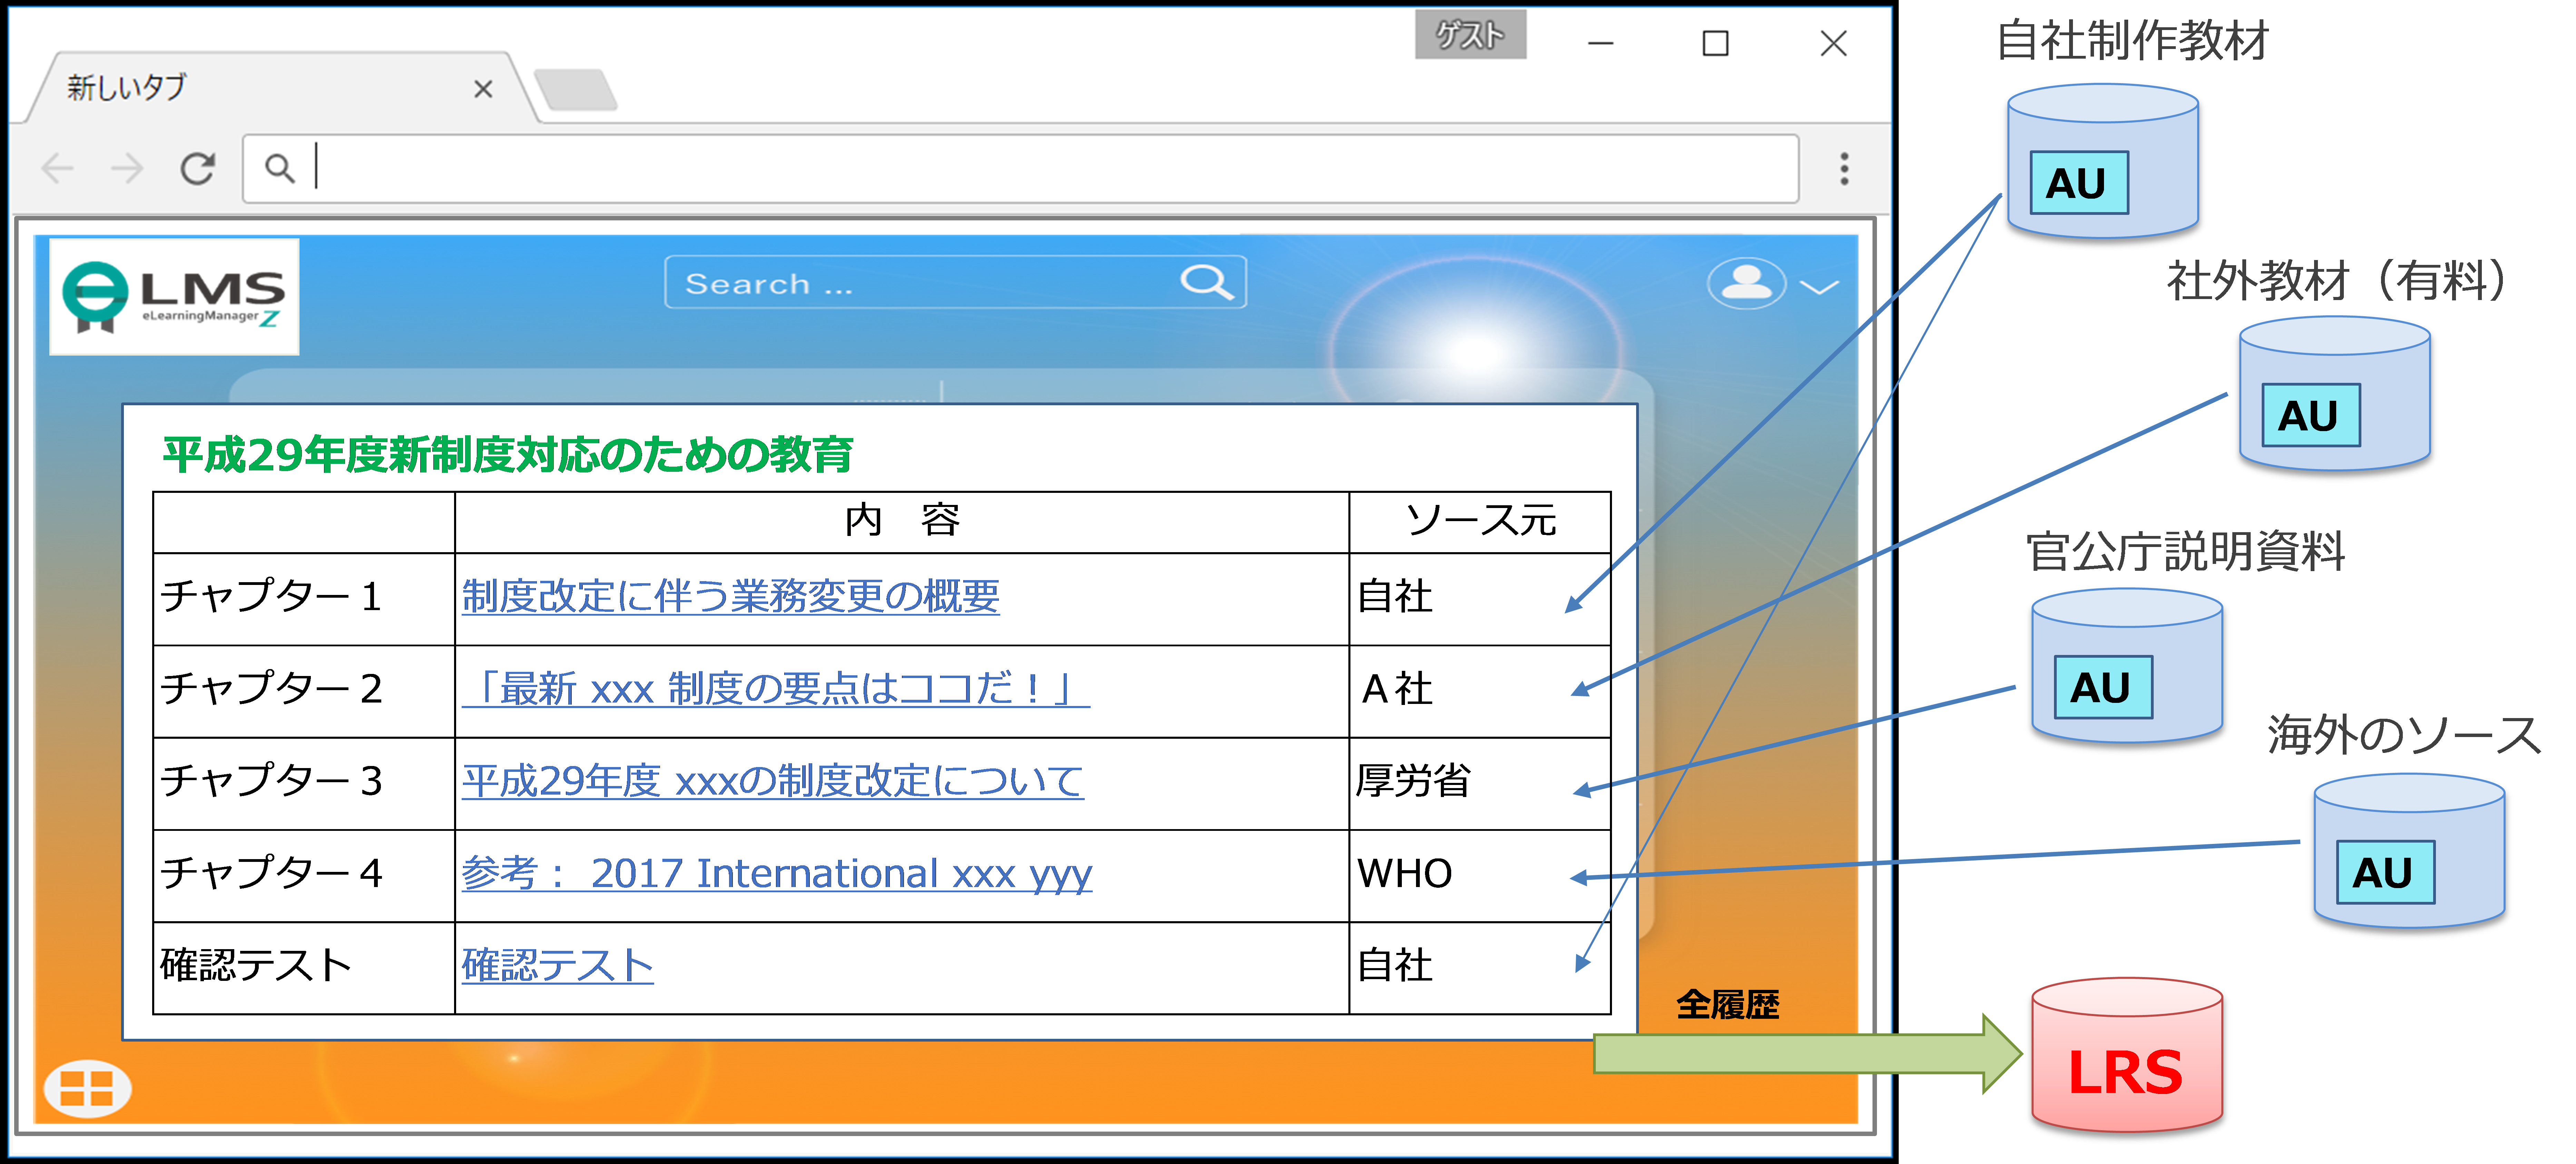2576x1164 pixels.
Task: Close the 新しいタブ tab
Action: pos(483,89)
